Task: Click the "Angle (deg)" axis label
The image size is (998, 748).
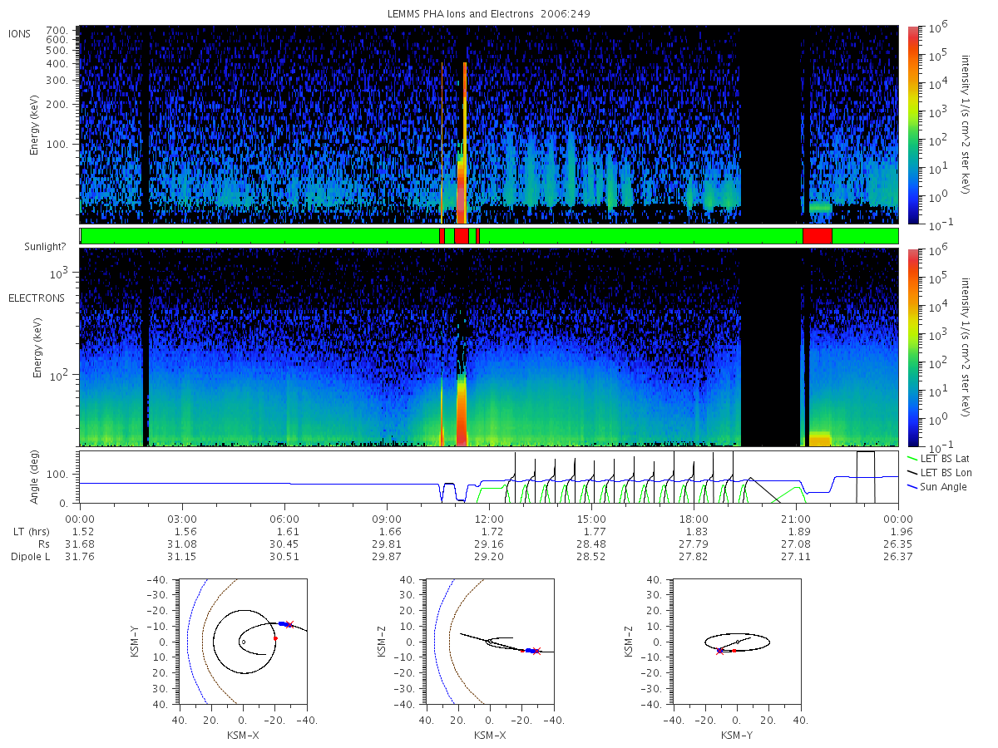Action: click(36, 477)
